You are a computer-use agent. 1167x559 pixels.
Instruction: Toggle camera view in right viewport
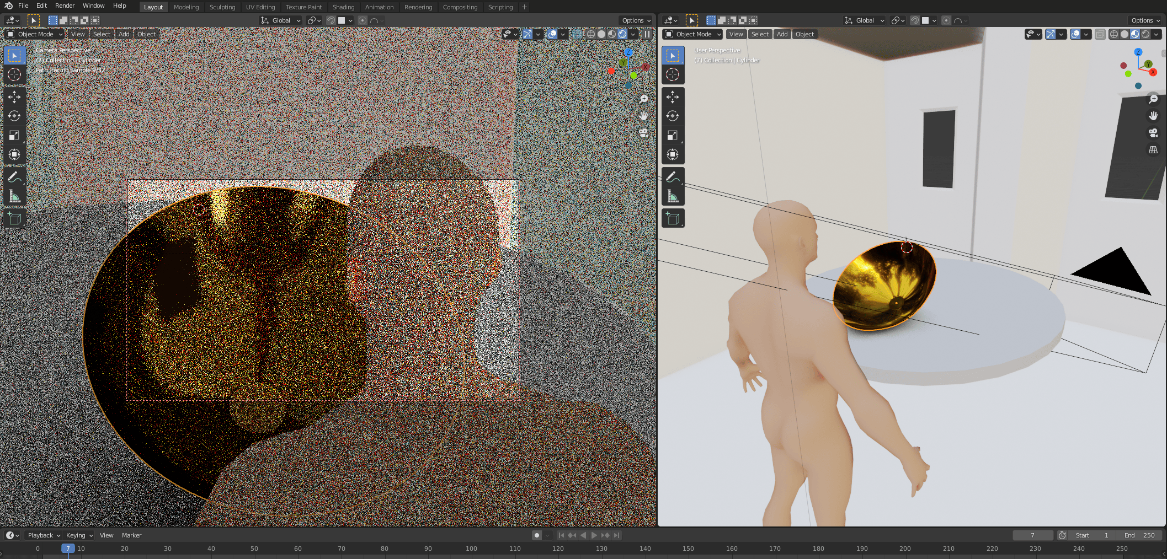tap(1153, 133)
